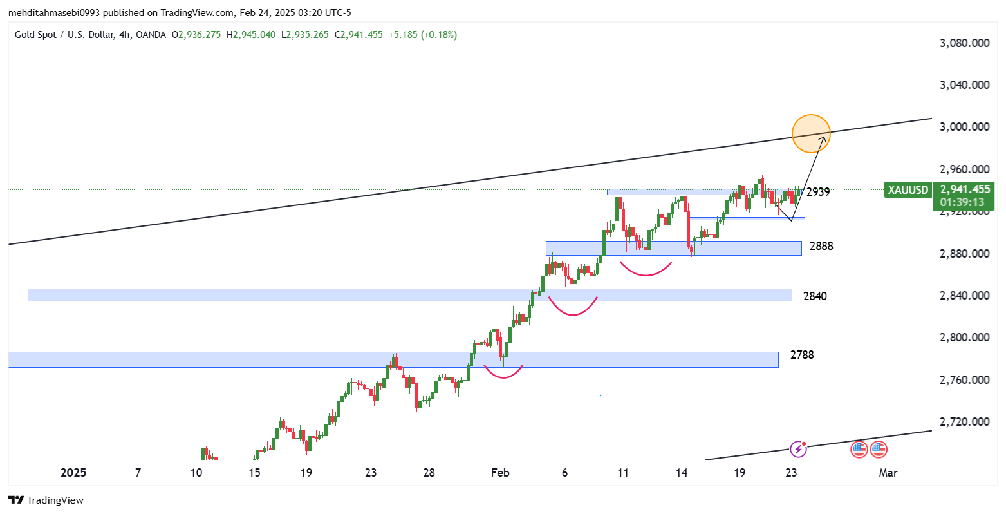
Task: Click the bar countdown timer 01:39:13
Action: 962,202
